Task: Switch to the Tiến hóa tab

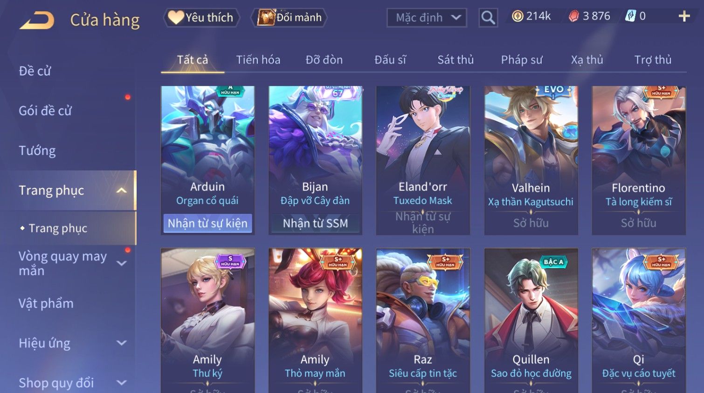Action: 258,60
